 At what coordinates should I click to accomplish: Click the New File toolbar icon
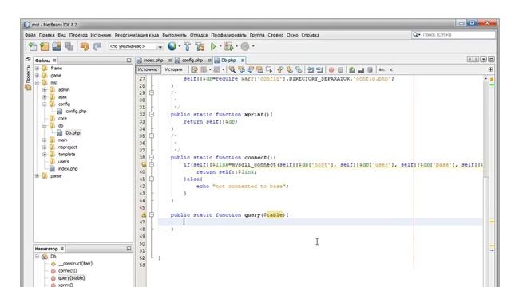coord(33,47)
